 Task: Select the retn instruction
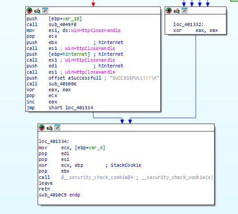coord(44,189)
